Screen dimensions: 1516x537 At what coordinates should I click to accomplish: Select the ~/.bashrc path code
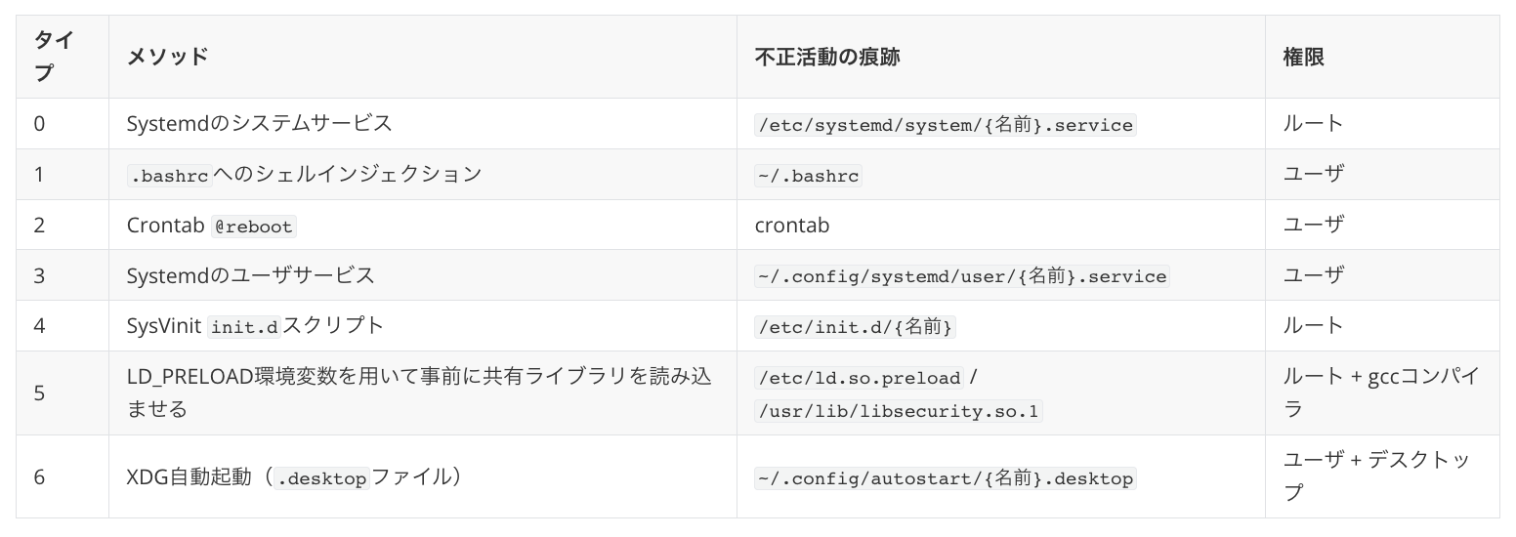tap(808, 176)
